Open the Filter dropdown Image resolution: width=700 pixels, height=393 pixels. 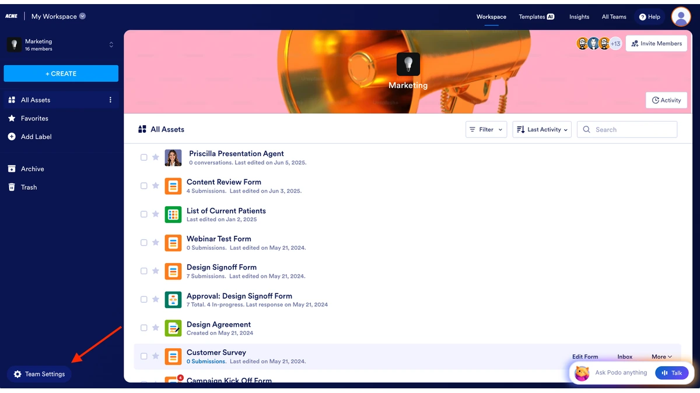[486, 130]
